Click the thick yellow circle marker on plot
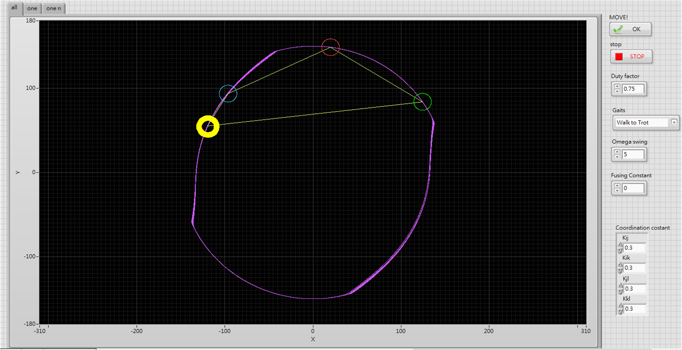Image resolution: width=682 pixels, height=350 pixels. click(x=208, y=126)
